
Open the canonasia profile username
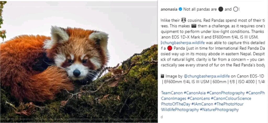pos(169,9)
